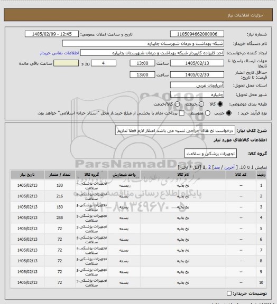Tick the توضیحات خریدار checkbox
Image resolution: width=277 pixels, height=304 pixels.
229,293
